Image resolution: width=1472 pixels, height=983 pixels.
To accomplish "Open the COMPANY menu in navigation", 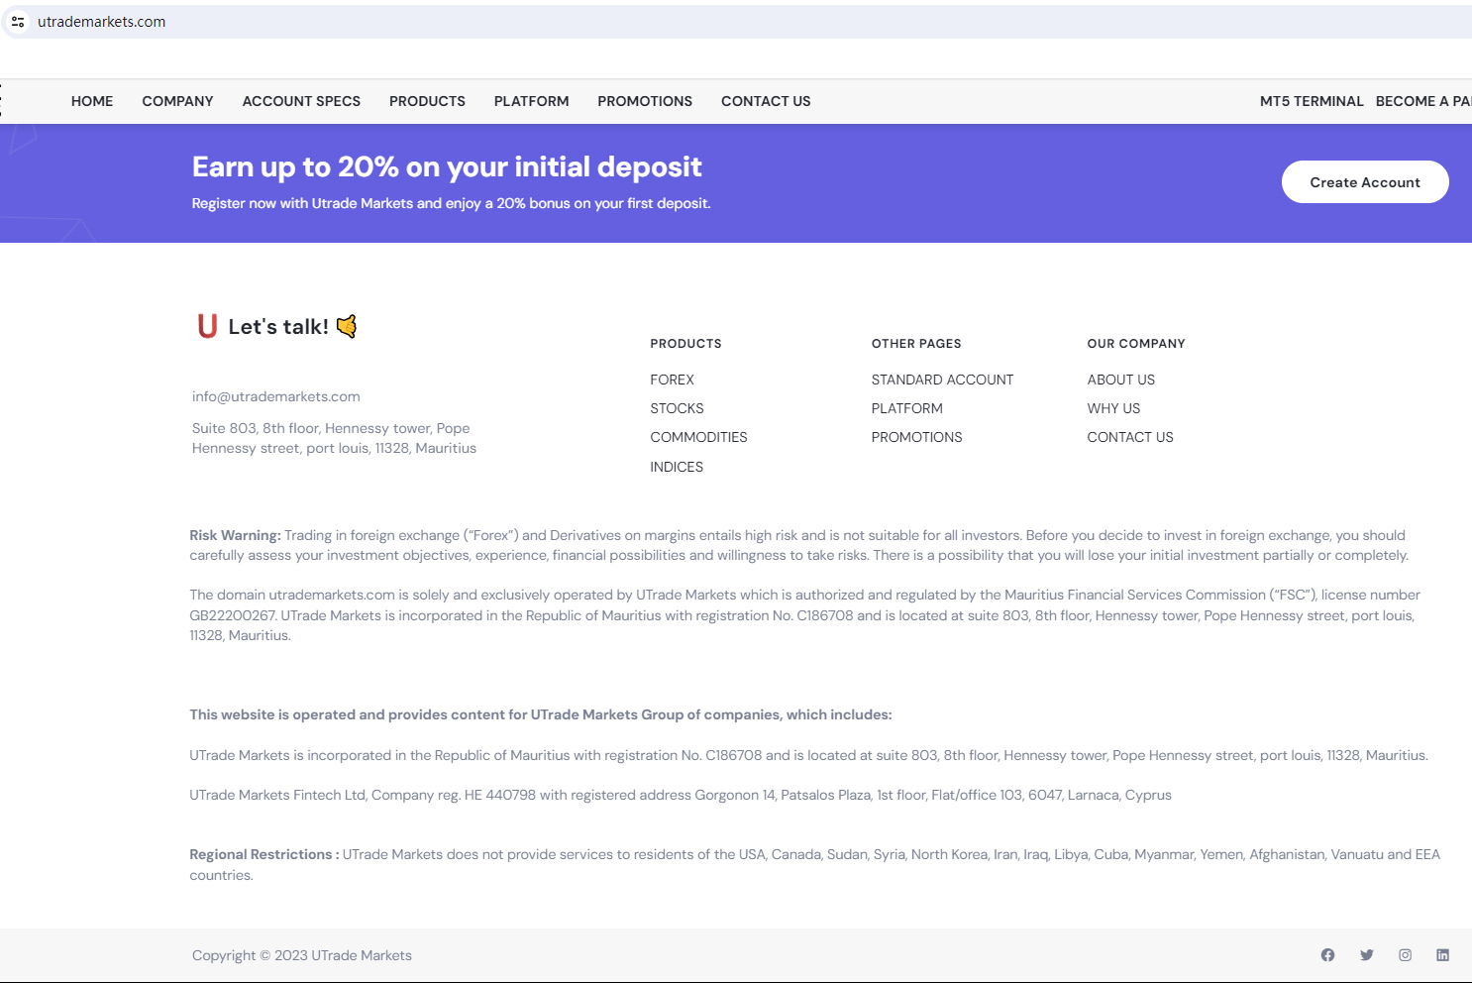I will [178, 101].
